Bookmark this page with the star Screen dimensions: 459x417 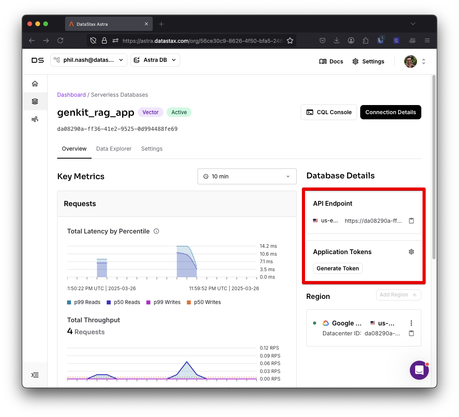[x=290, y=41]
